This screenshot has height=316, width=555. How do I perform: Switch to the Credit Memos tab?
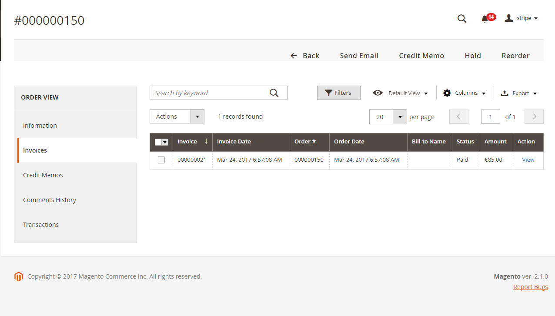tap(43, 175)
